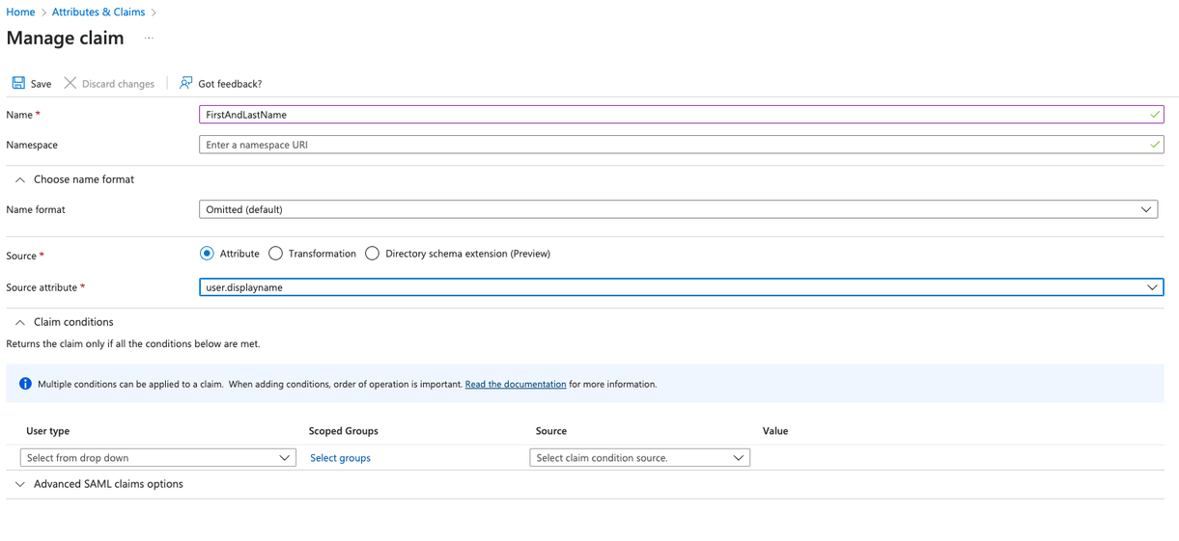Screen dimensions: 1179x541
Task: Open the claim condition source dropdown
Action: (639, 458)
